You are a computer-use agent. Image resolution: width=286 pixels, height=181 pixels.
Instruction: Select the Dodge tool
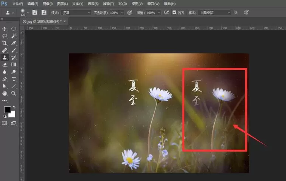pos(14,72)
